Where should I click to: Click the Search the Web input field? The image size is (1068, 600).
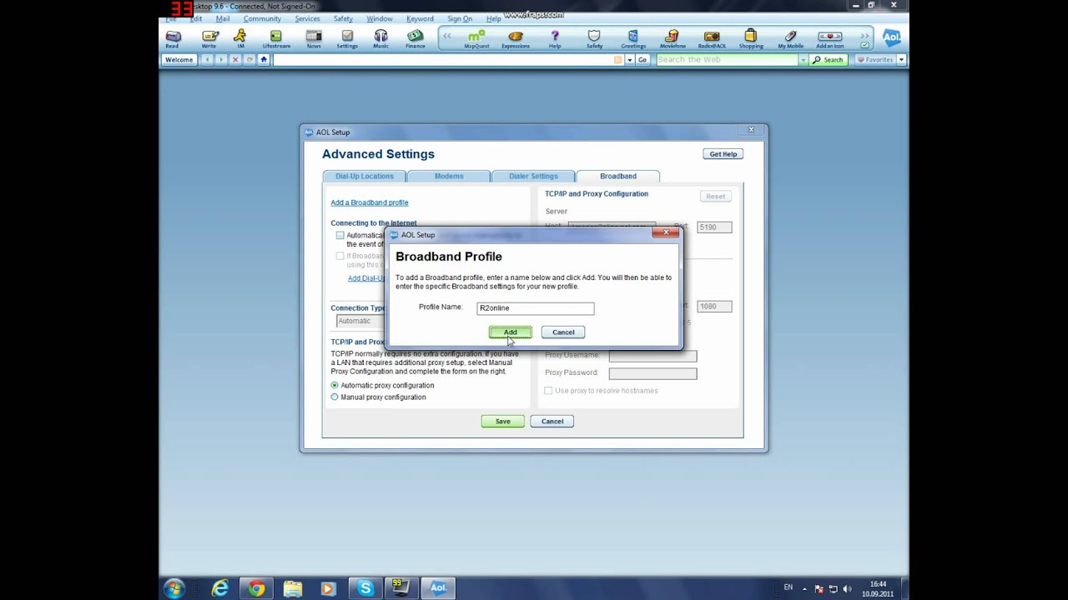pyautogui.click(x=727, y=60)
